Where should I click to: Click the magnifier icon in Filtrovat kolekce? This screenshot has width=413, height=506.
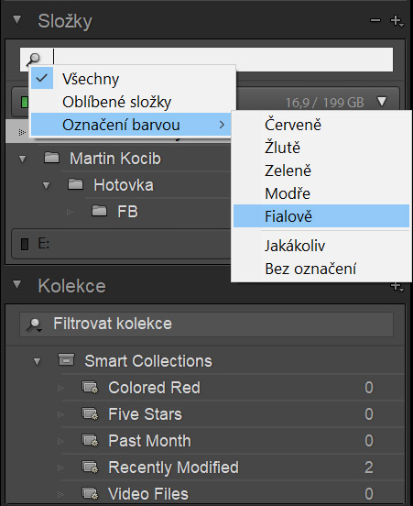pyautogui.click(x=34, y=324)
